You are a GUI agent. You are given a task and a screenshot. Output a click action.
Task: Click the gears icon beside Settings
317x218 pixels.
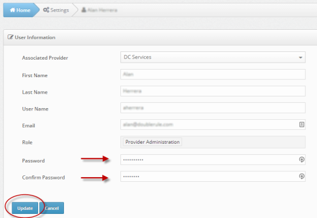pos(46,10)
